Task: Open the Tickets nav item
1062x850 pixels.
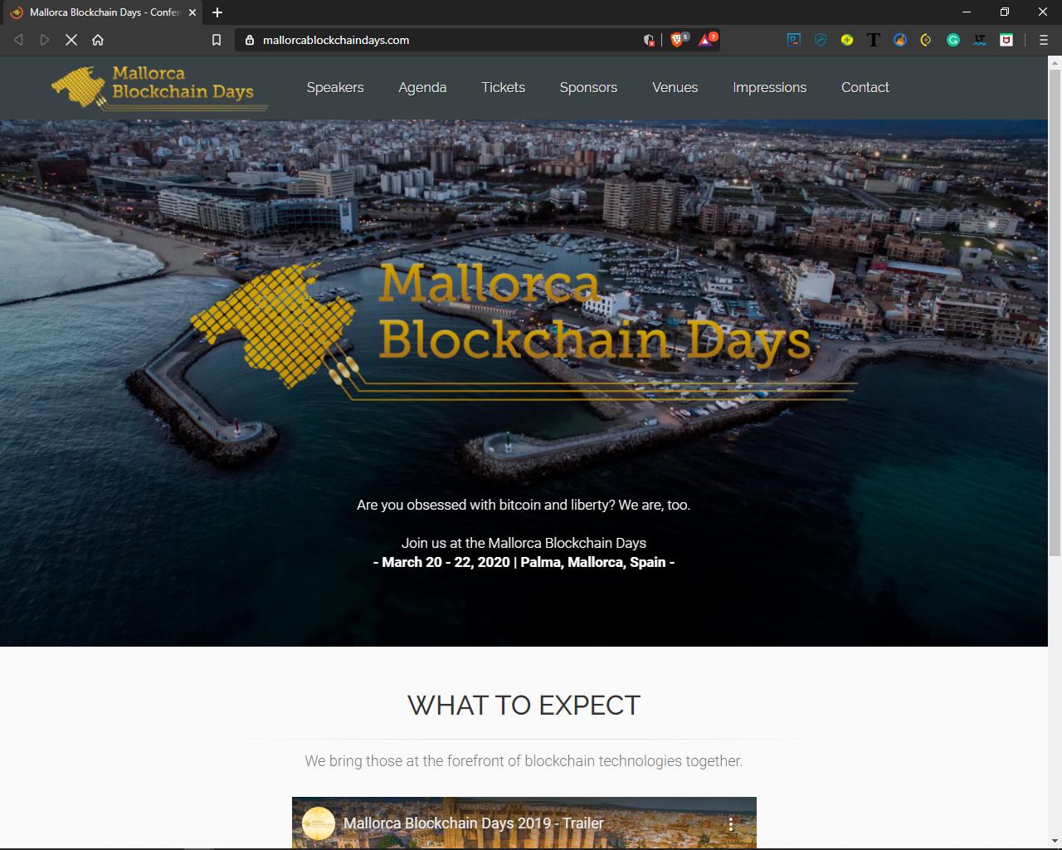Action: (504, 87)
